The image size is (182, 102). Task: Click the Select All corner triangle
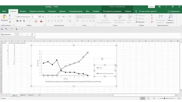click(x=1, y=41)
